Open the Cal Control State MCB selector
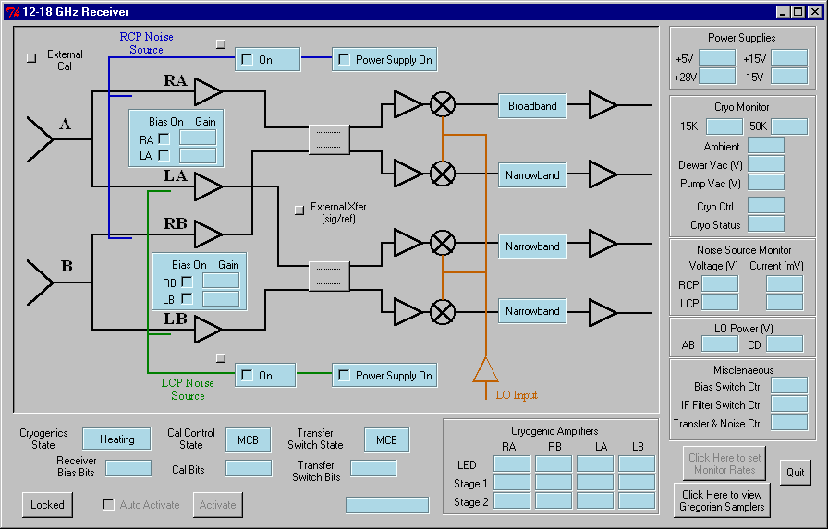The image size is (828, 529). tap(248, 440)
